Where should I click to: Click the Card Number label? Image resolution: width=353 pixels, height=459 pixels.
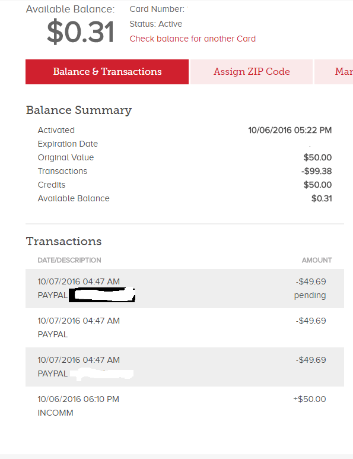point(157,9)
